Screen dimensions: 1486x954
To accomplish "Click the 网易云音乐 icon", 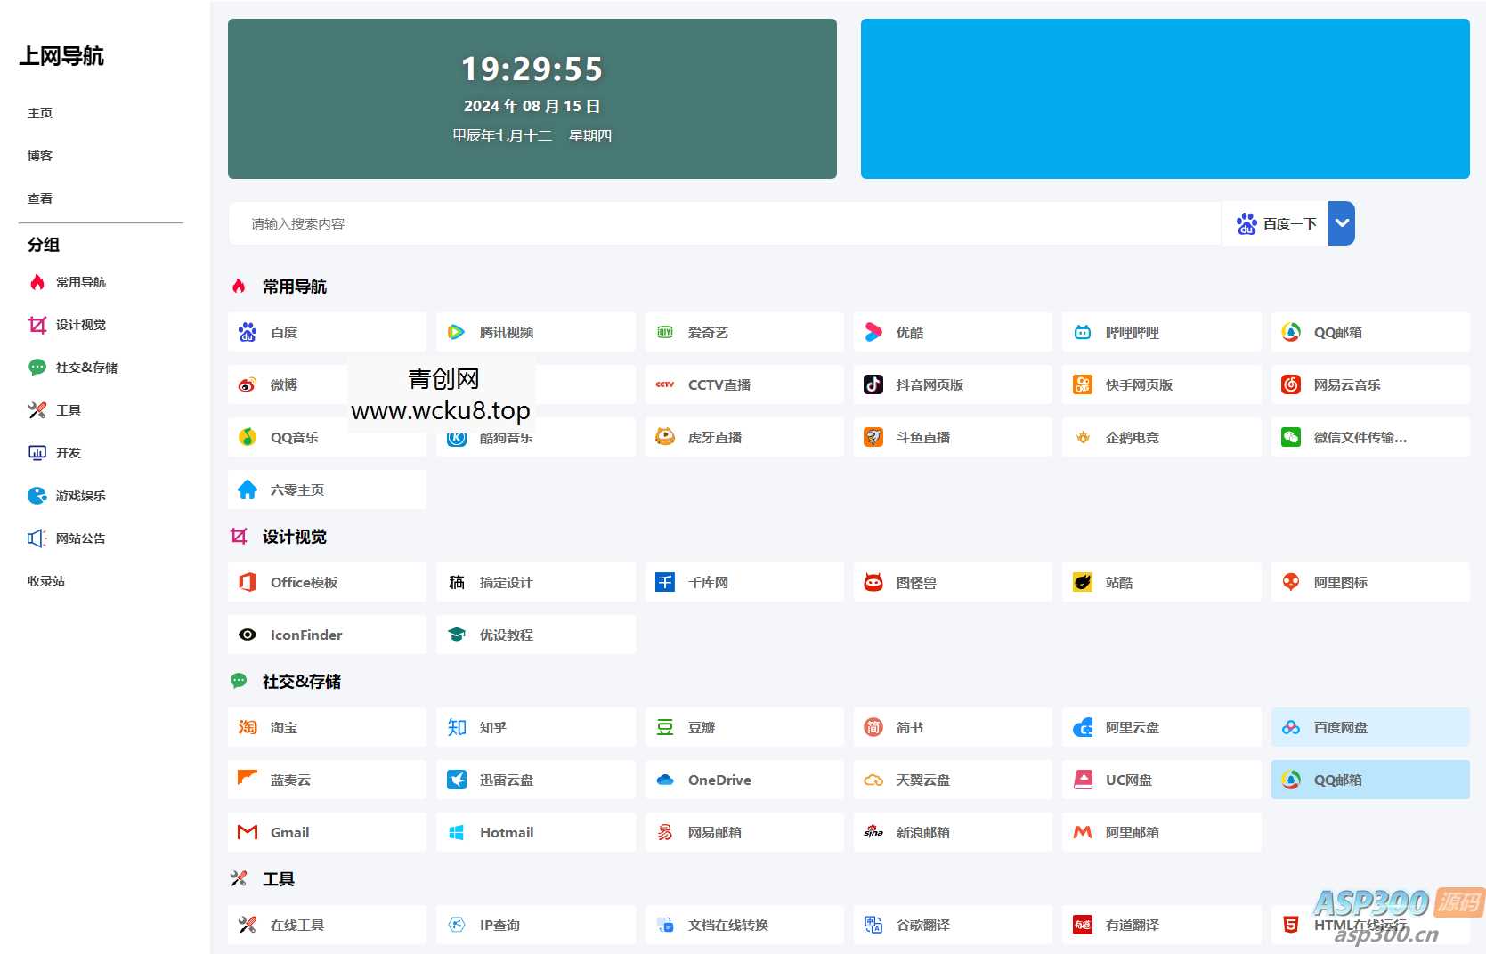I will [1290, 384].
